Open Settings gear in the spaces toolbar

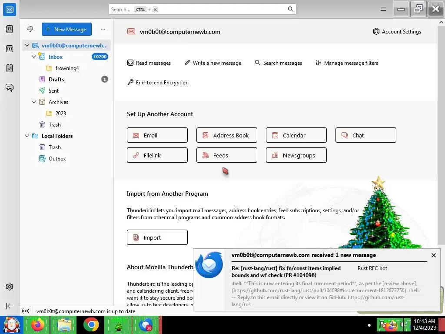(10, 287)
